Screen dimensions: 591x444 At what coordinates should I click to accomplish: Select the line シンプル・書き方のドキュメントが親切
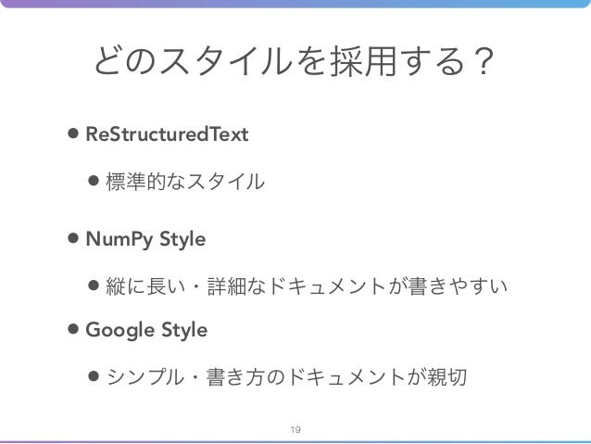pyautogui.click(x=287, y=377)
